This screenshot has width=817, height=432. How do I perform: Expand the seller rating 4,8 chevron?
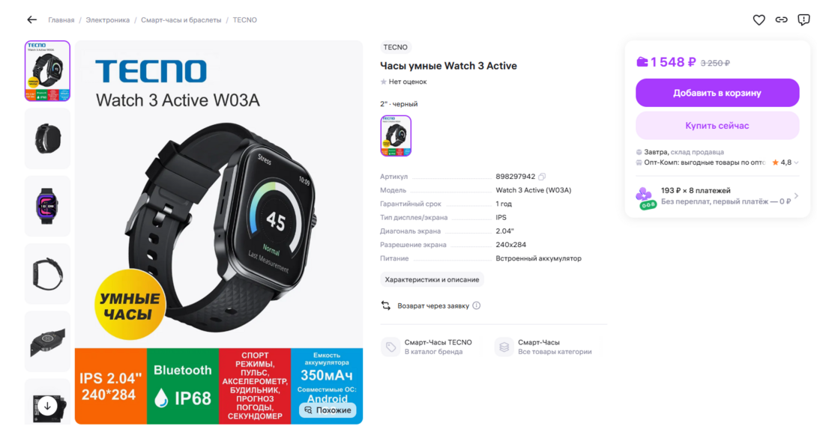click(796, 162)
